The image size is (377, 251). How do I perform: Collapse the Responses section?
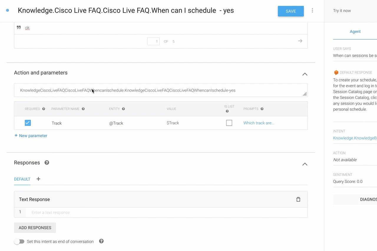click(305, 164)
